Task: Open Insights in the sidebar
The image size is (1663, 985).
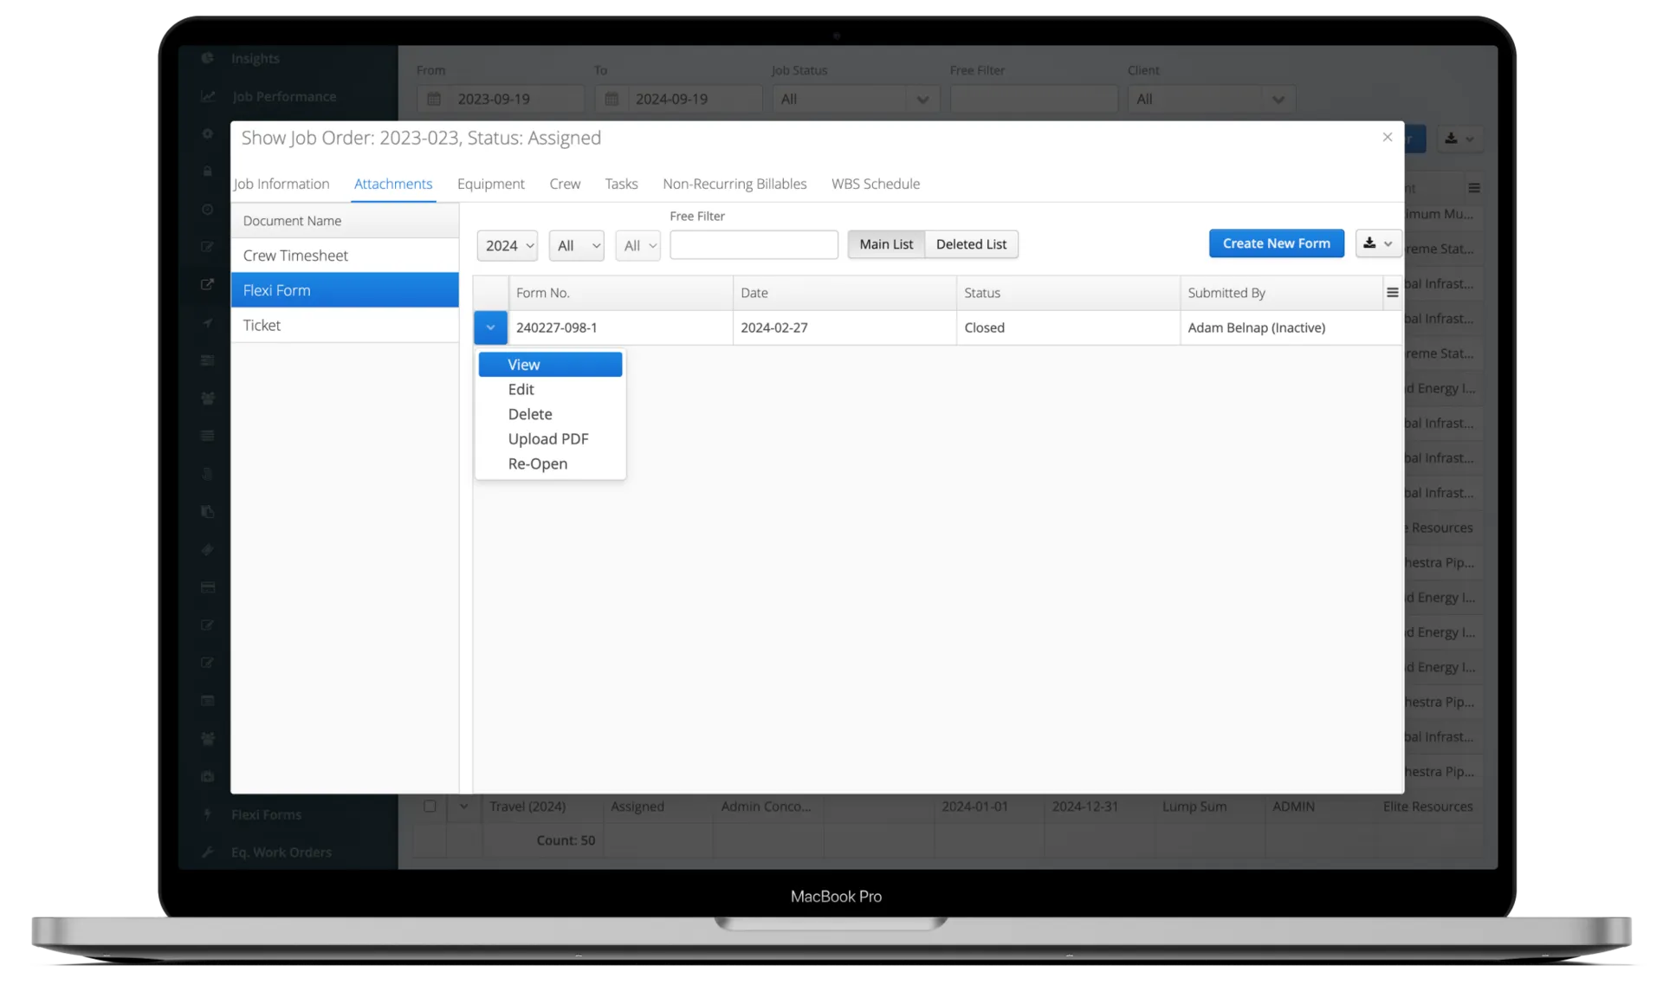Action: click(255, 58)
